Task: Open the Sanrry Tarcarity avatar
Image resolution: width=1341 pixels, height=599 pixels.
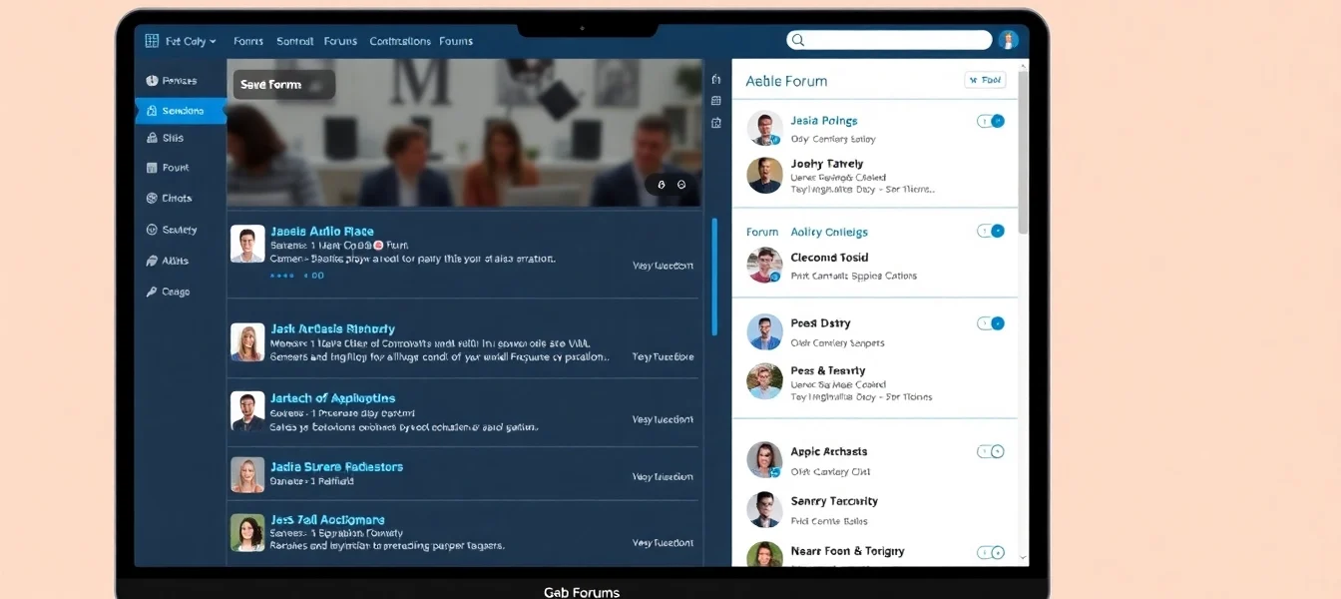Action: [764, 509]
